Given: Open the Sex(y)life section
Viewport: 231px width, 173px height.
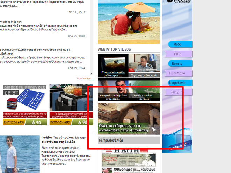Looking at the screenshot, I should (x=178, y=92).
